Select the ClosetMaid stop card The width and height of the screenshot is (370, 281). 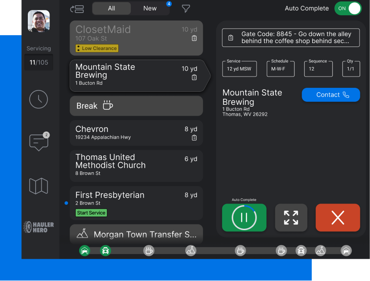(136, 38)
